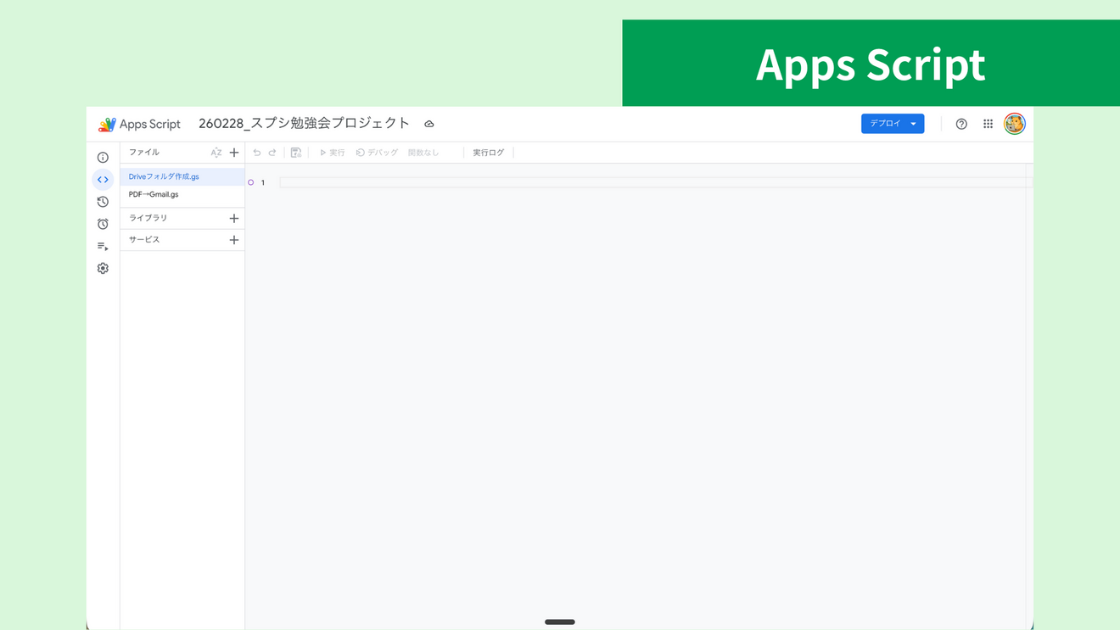Click line number 1 in gutter

pyautogui.click(x=263, y=182)
